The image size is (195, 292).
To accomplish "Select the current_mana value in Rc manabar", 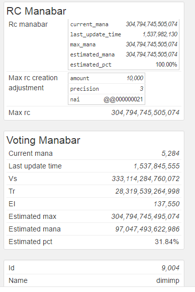I will (152, 24).
